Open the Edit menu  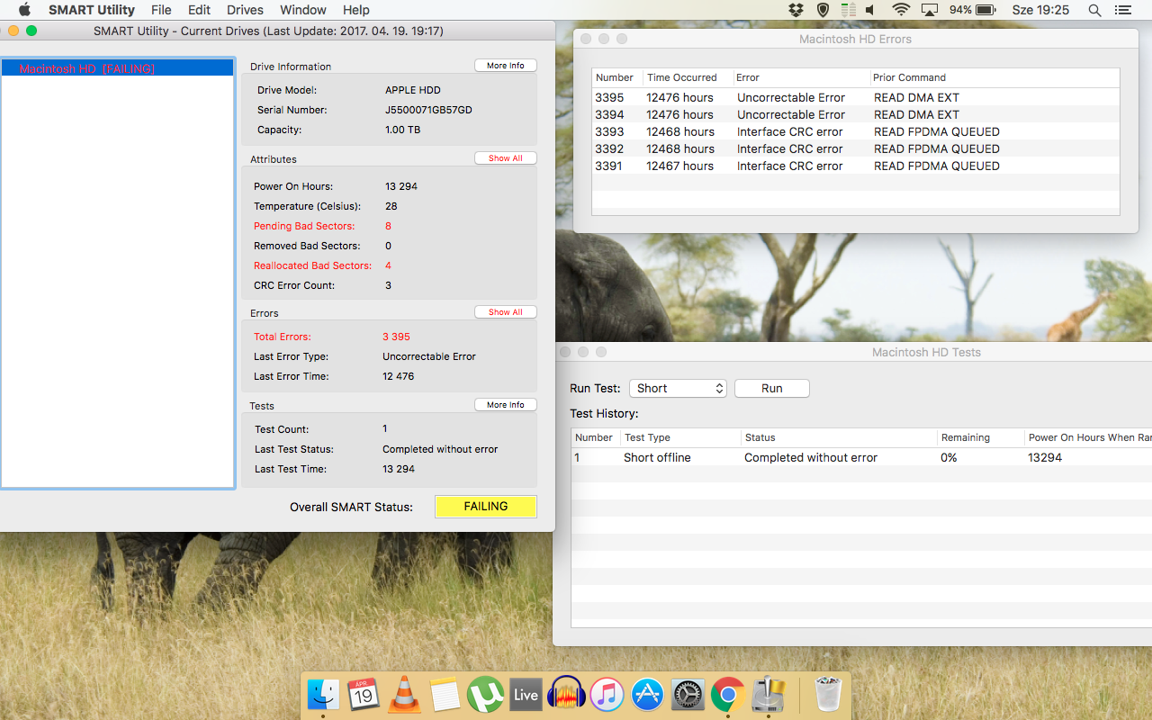point(199,10)
